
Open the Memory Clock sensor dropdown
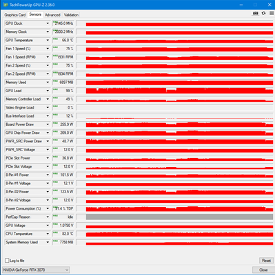[48, 32]
